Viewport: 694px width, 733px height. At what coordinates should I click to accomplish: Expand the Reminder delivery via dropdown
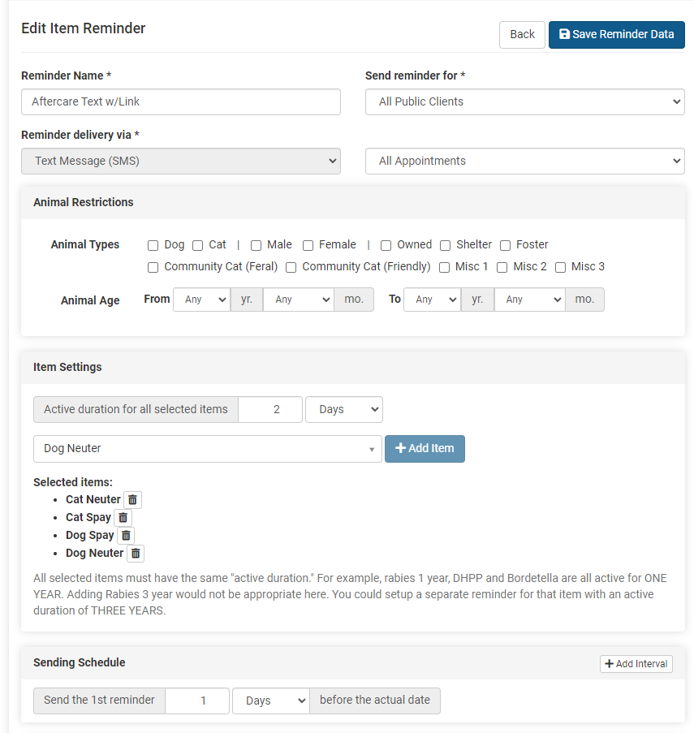click(x=180, y=162)
